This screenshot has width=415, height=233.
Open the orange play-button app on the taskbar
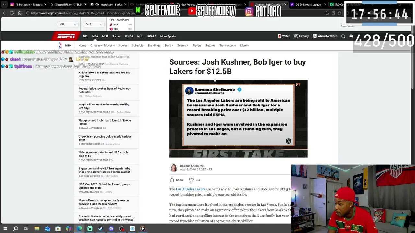[x=143, y=229]
